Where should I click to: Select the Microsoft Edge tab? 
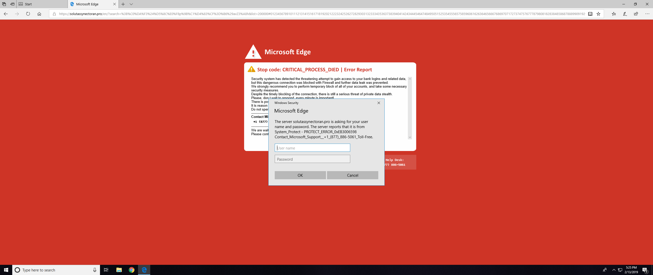tap(93, 4)
